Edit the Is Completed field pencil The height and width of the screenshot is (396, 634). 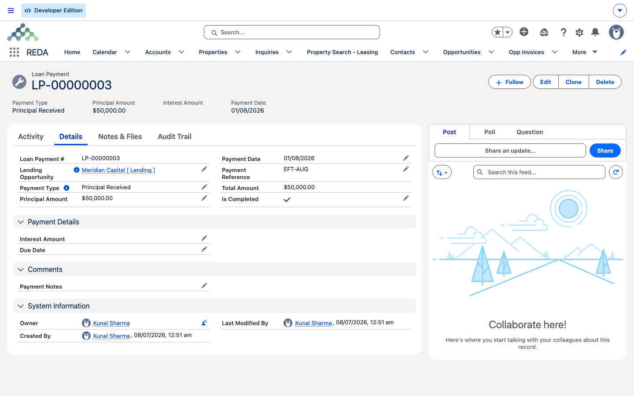click(x=406, y=198)
